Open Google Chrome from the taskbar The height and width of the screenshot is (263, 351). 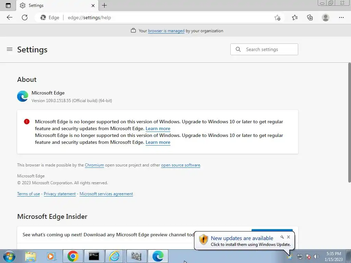click(x=73, y=256)
